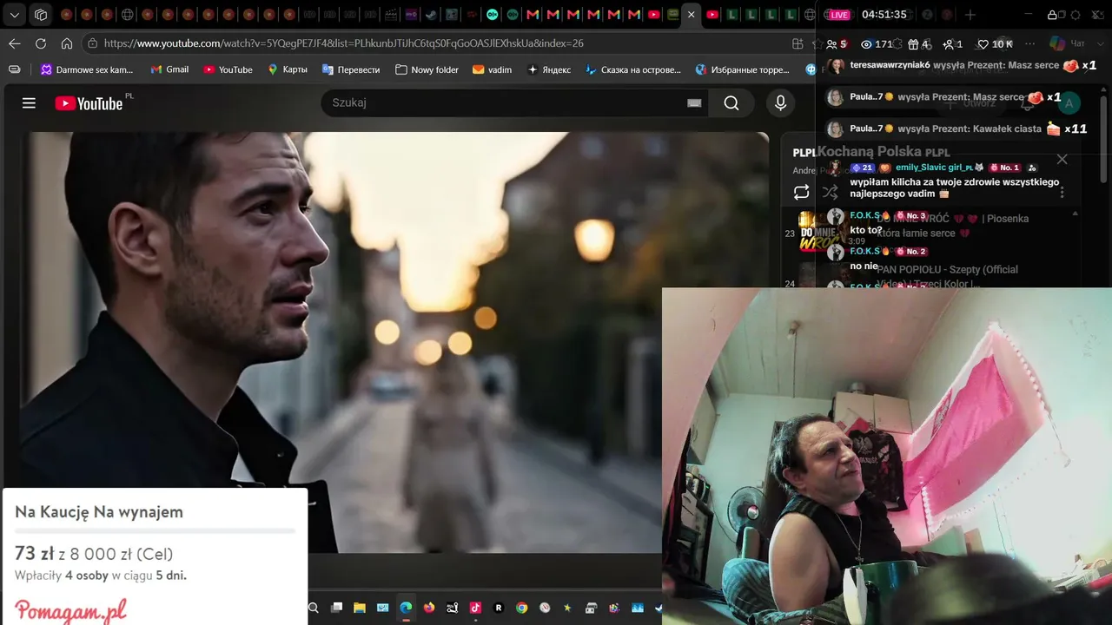The image size is (1112, 625).
Task: Click Paula..7 Kawałek ciasta gift message
Action: pos(957,129)
